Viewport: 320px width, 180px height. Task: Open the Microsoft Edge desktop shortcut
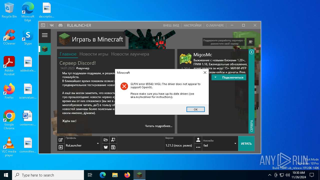pyautogui.click(x=28, y=12)
